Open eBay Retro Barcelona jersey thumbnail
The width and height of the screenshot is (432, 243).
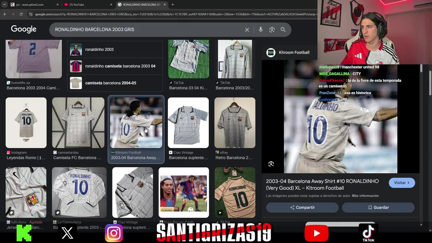pos(235,123)
